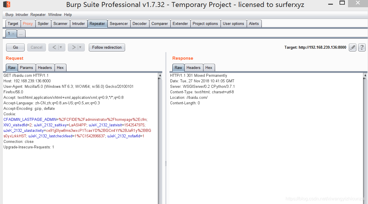Open the Intruder menu
The width and height of the screenshot is (368, 204).
[22, 14]
